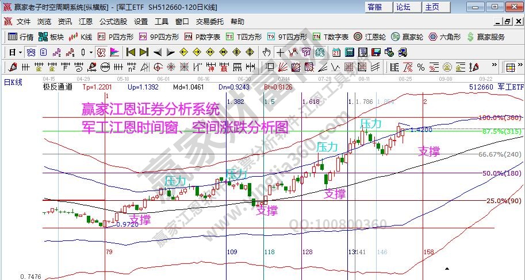Viewport: 525px width, 280px height.
Task: Select the 神 ruler line tool
Action: pyautogui.click(x=210, y=67)
